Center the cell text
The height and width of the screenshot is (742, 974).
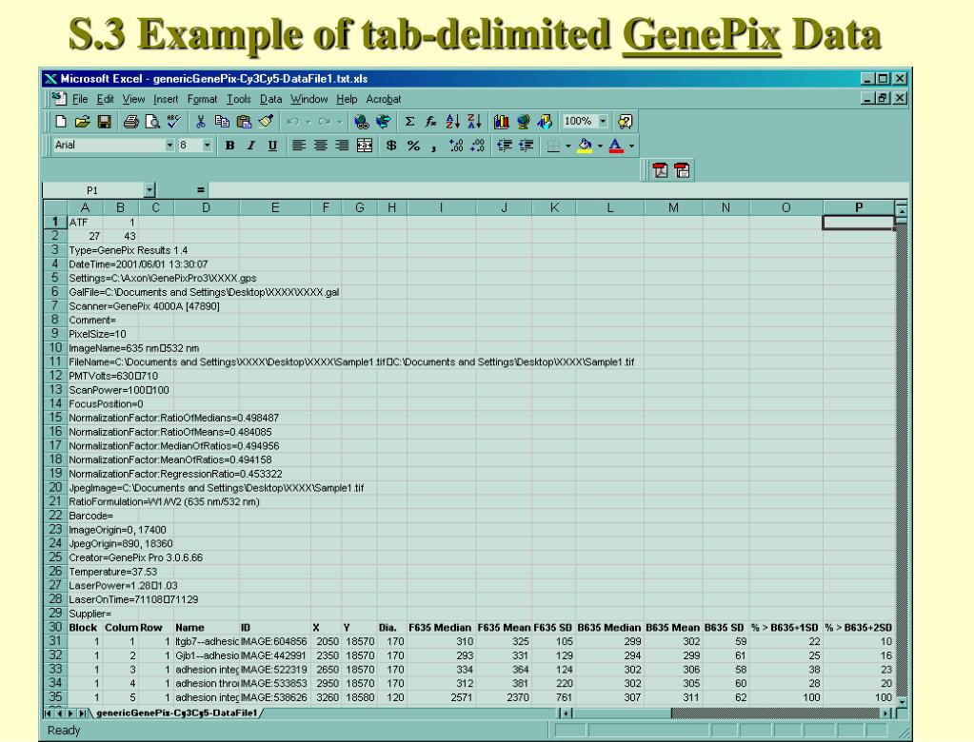coord(321,146)
